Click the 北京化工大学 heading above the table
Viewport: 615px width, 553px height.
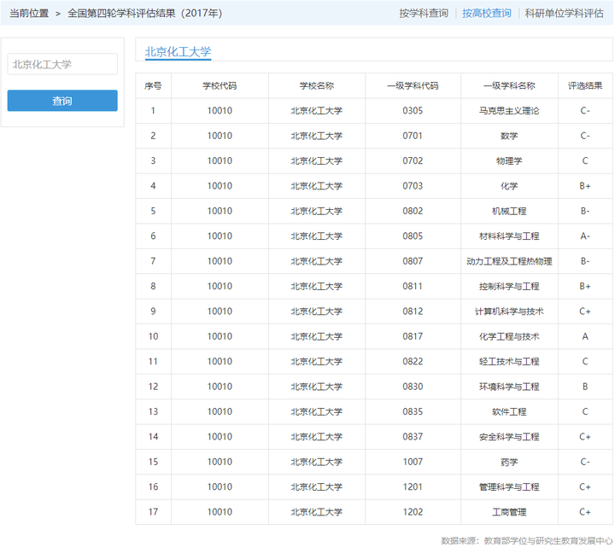coord(178,51)
